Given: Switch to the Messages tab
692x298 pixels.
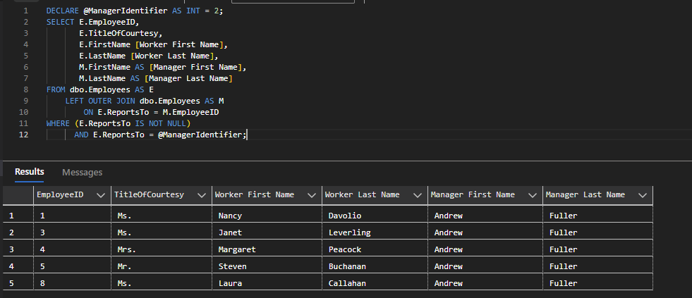Looking at the screenshot, I should (x=82, y=173).
